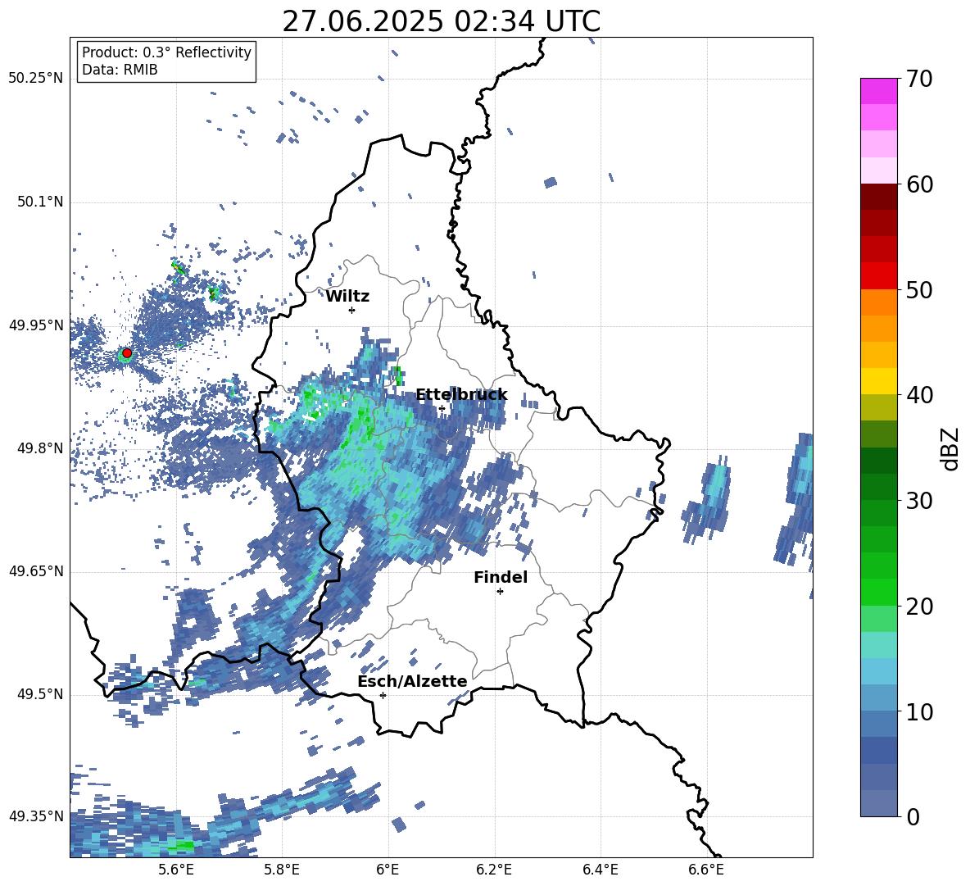The height and width of the screenshot is (886, 970).
Task: Click the 50.25°N latitude label
Action: (36, 79)
